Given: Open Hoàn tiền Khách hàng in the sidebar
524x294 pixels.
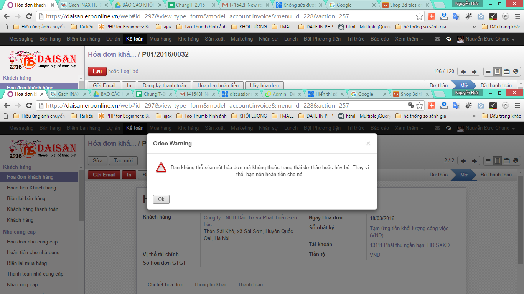Looking at the screenshot, I should click(31, 188).
